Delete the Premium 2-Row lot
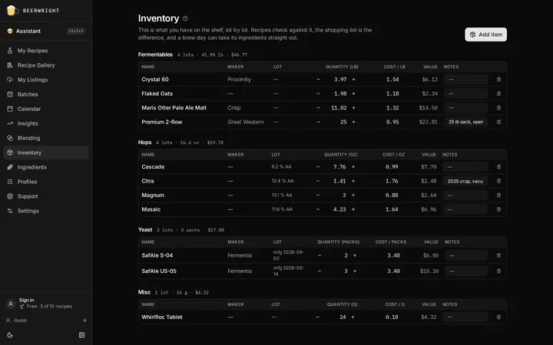The width and height of the screenshot is (553, 345). (x=498, y=122)
